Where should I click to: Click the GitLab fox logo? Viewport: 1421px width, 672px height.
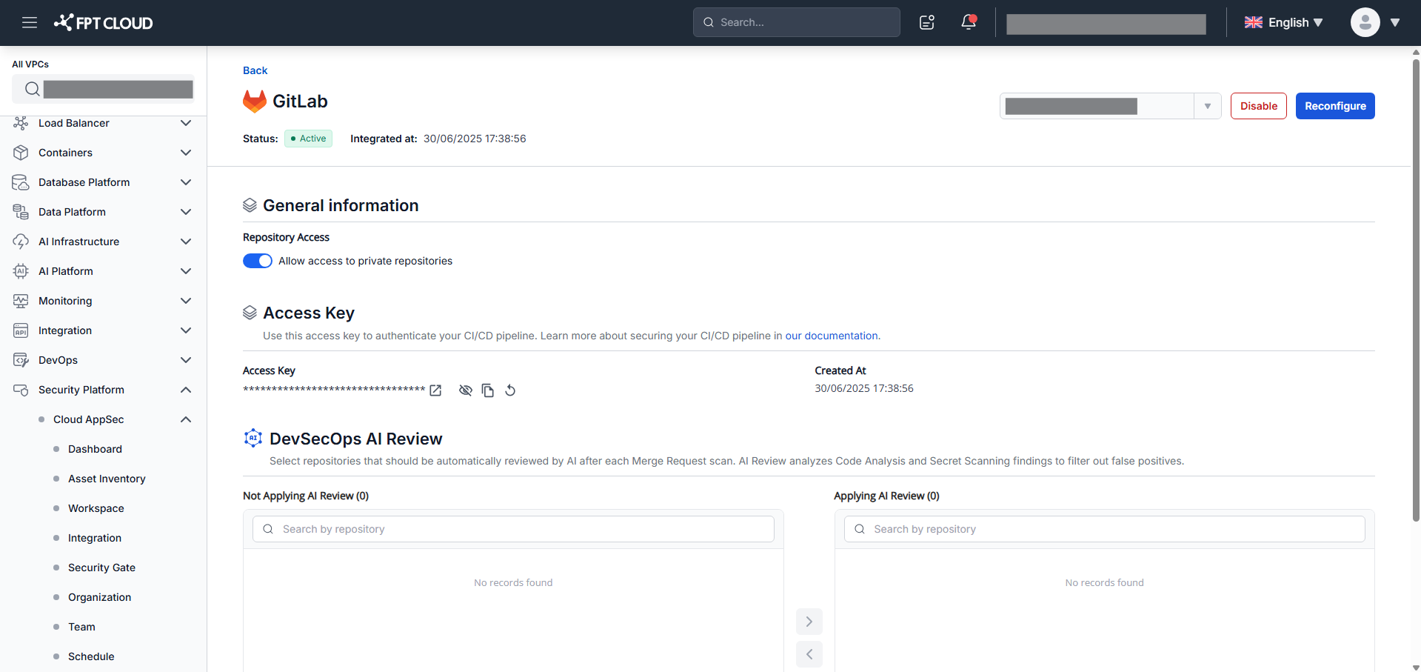255,102
